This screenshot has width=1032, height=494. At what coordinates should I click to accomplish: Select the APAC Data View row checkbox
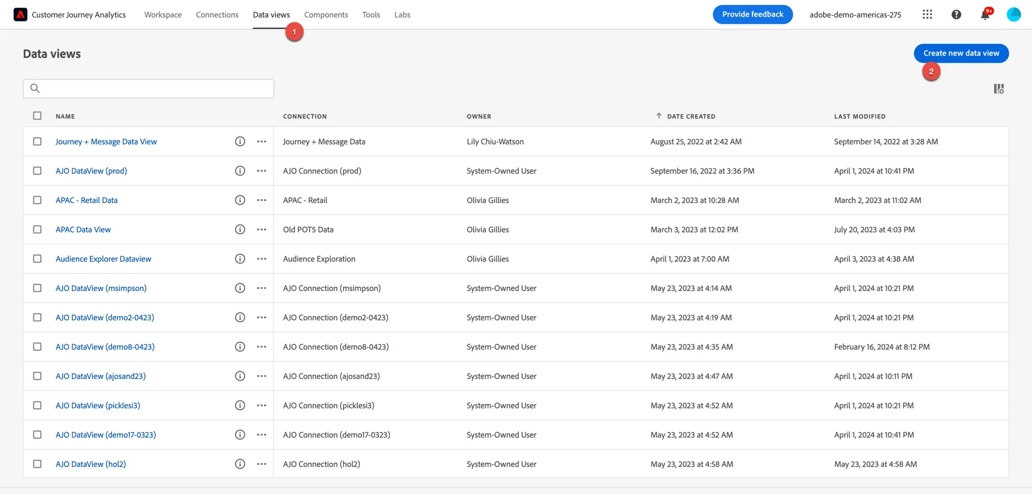coord(37,229)
